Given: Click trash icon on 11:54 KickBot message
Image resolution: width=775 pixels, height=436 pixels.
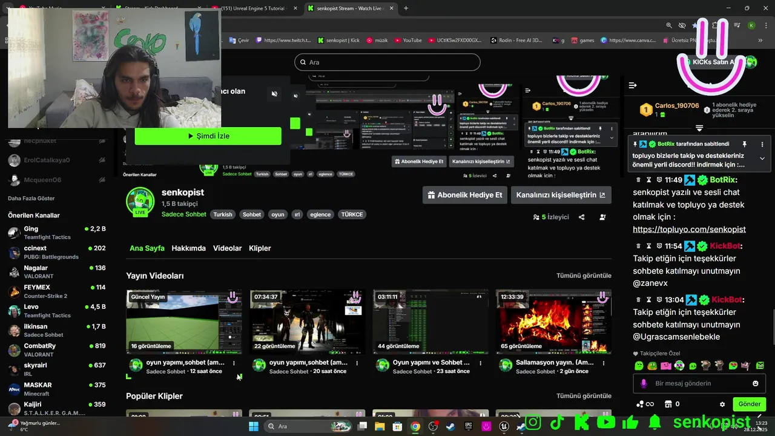Looking at the screenshot, I should click(638, 246).
